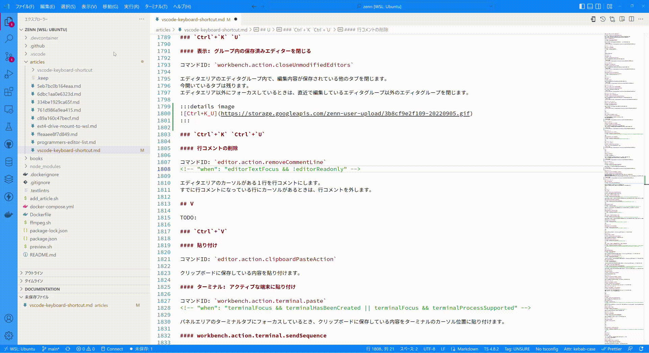Open the Database cylinder icon in activity bar
This screenshot has height=353, width=649.
9,162
